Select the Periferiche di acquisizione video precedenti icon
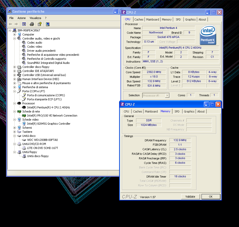 (x=24, y=55)
